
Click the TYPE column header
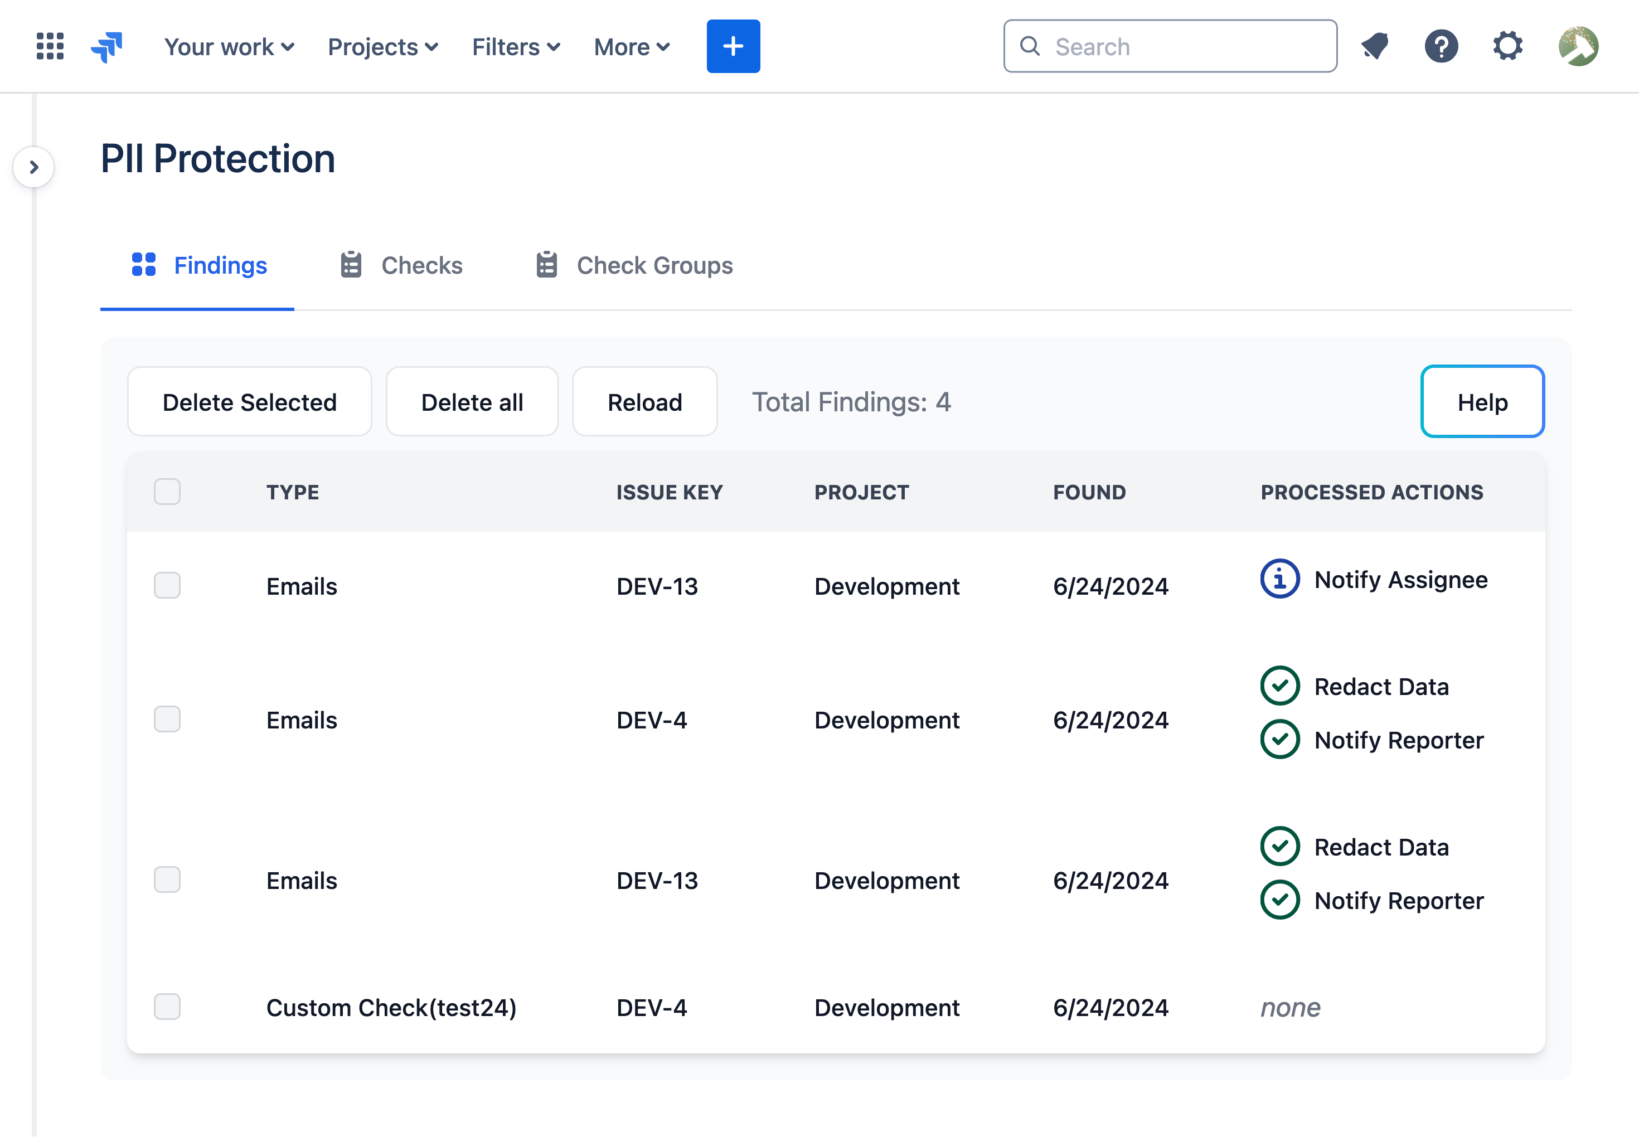tap(293, 492)
